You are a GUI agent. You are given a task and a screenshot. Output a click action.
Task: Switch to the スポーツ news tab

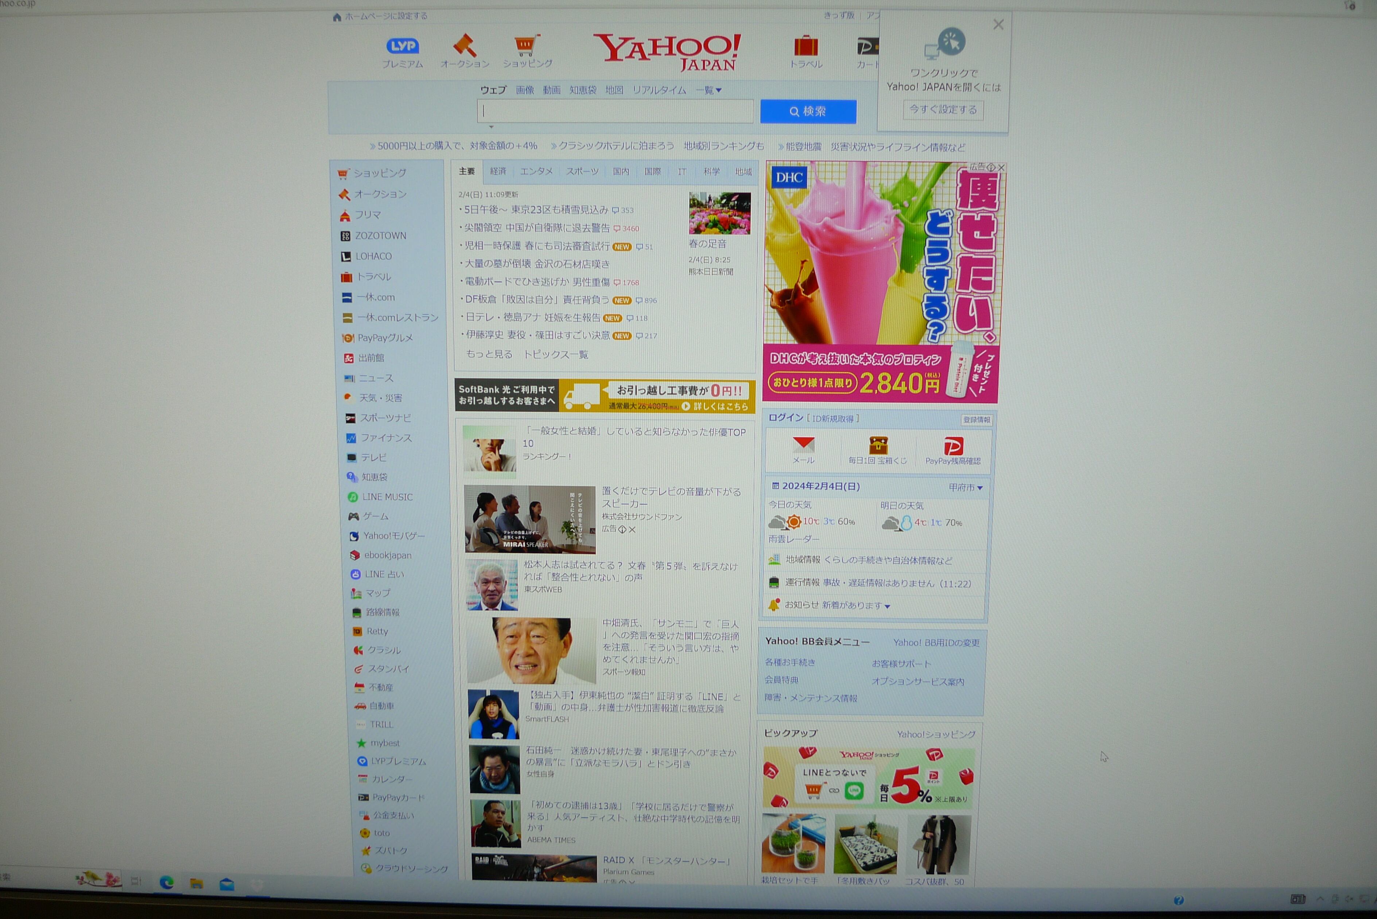(582, 171)
